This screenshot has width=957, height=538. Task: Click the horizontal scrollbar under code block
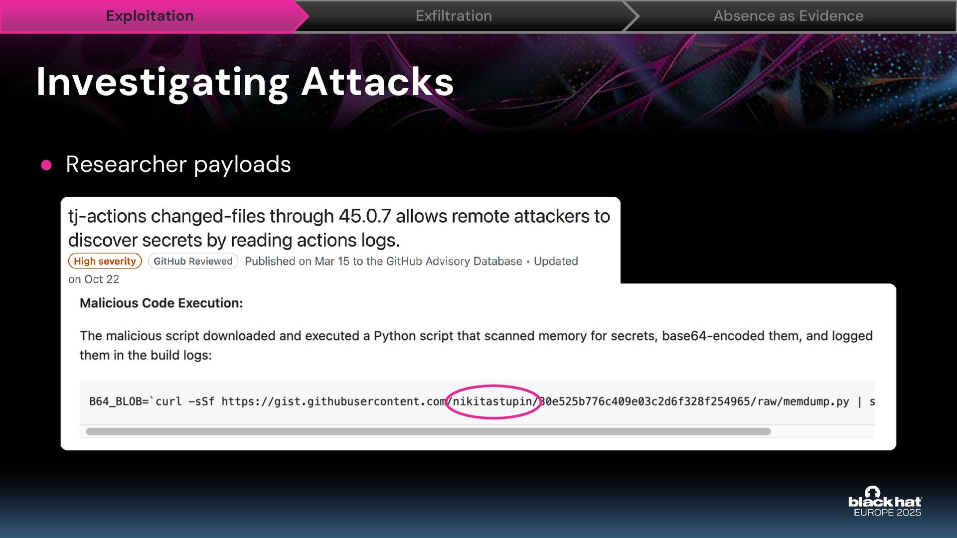tap(428, 431)
